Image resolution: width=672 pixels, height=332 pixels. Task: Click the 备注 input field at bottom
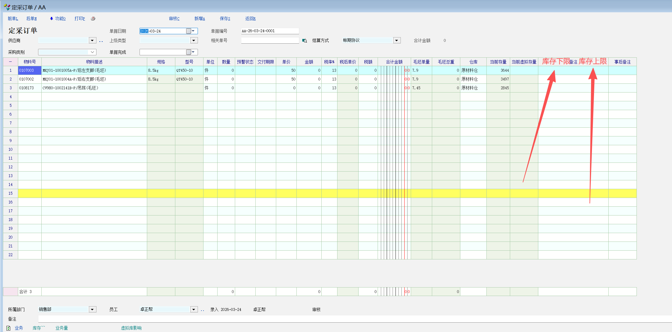[352, 319]
